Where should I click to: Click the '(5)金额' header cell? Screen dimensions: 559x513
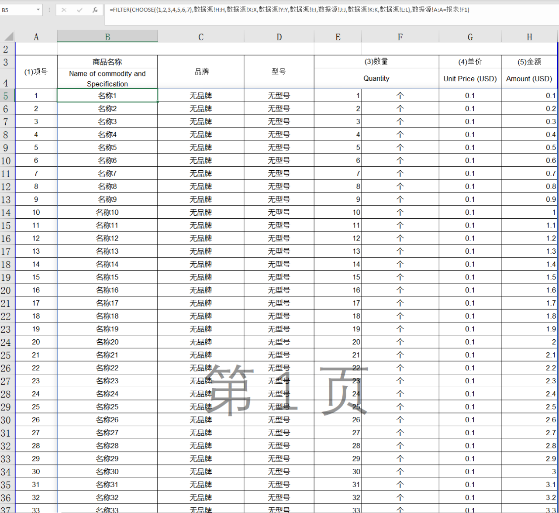click(529, 62)
